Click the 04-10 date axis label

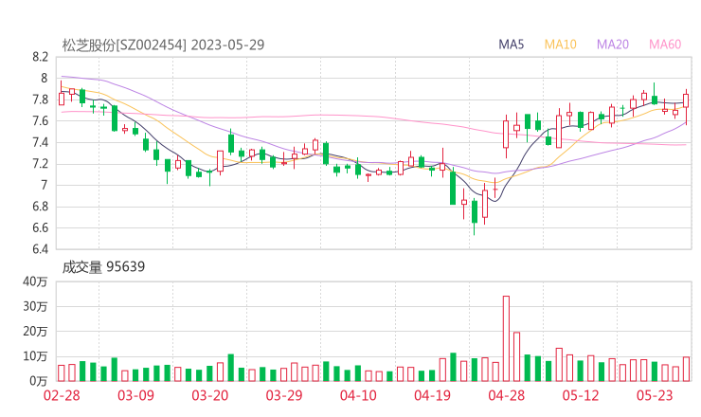point(358,395)
